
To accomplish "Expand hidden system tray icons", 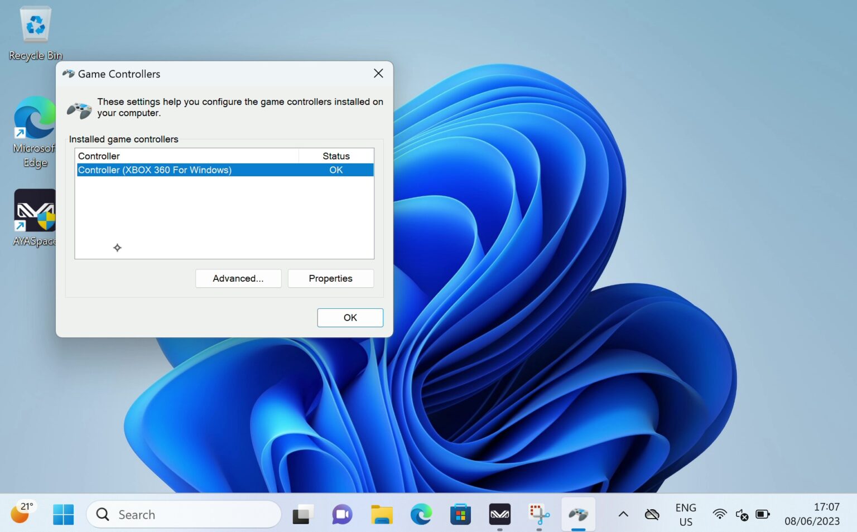I will coord(623,514).
